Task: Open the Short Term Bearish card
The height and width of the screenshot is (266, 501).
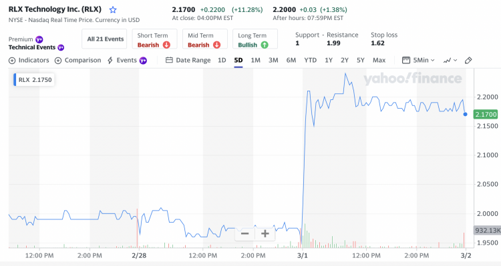Action: coord(155,39)
